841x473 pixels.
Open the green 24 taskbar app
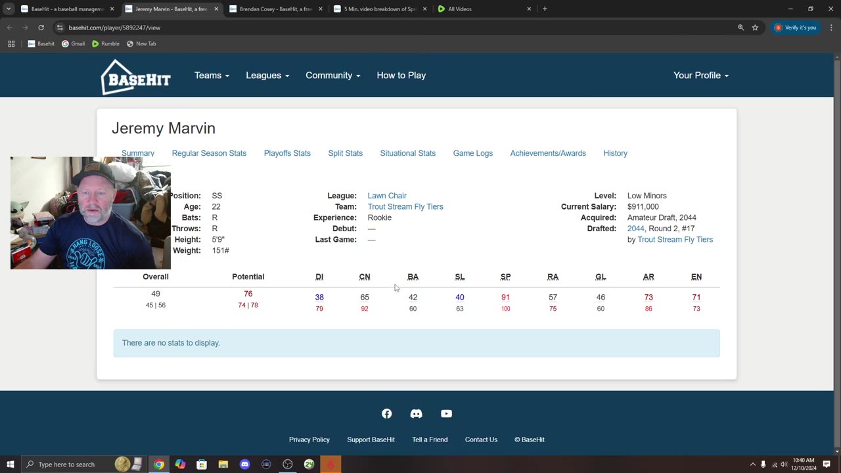309,464
